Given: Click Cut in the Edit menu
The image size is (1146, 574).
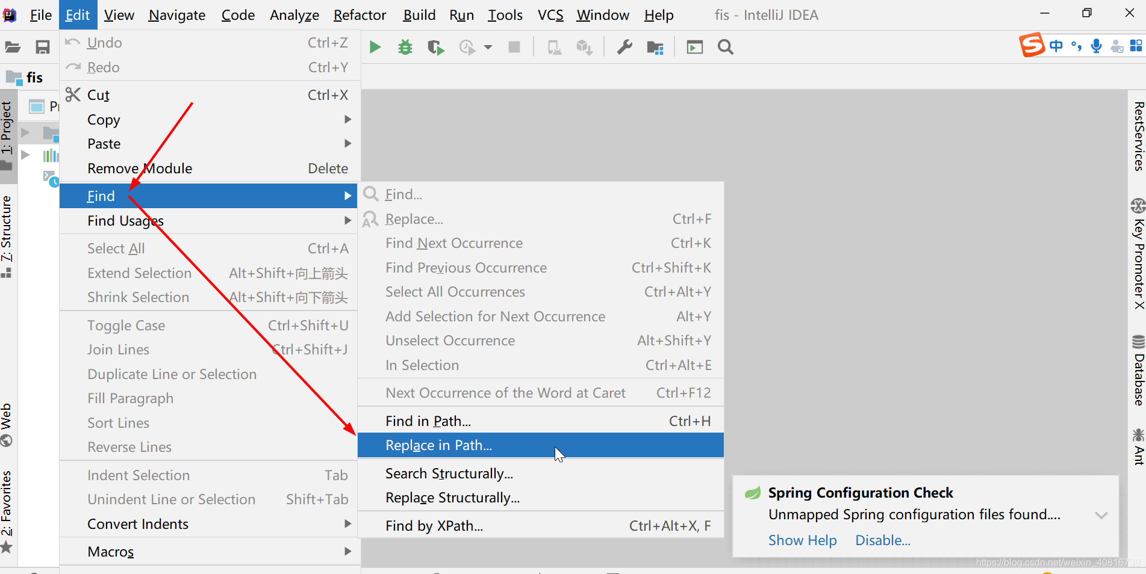Looking at the screenshot, I should click(x=209, y=95).
